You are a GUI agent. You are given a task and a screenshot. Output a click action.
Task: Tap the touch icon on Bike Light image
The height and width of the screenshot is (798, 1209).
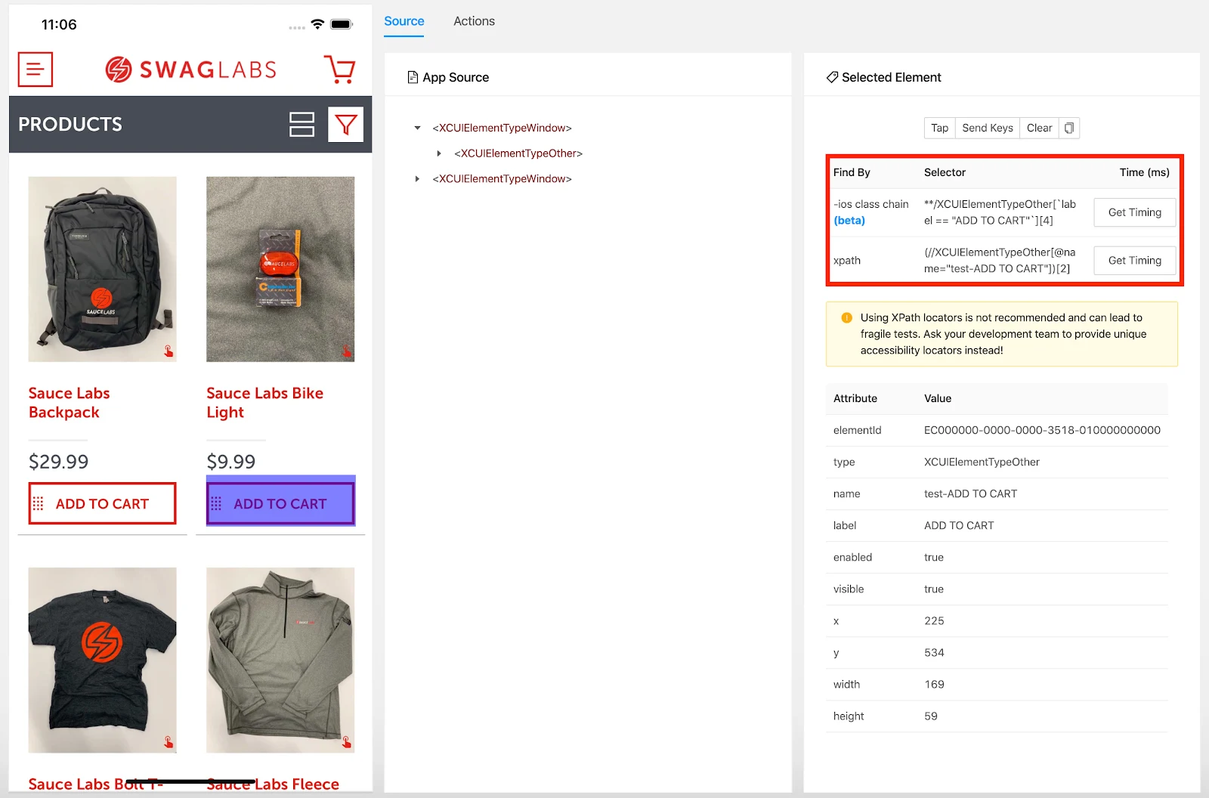[x=347, y=351]
